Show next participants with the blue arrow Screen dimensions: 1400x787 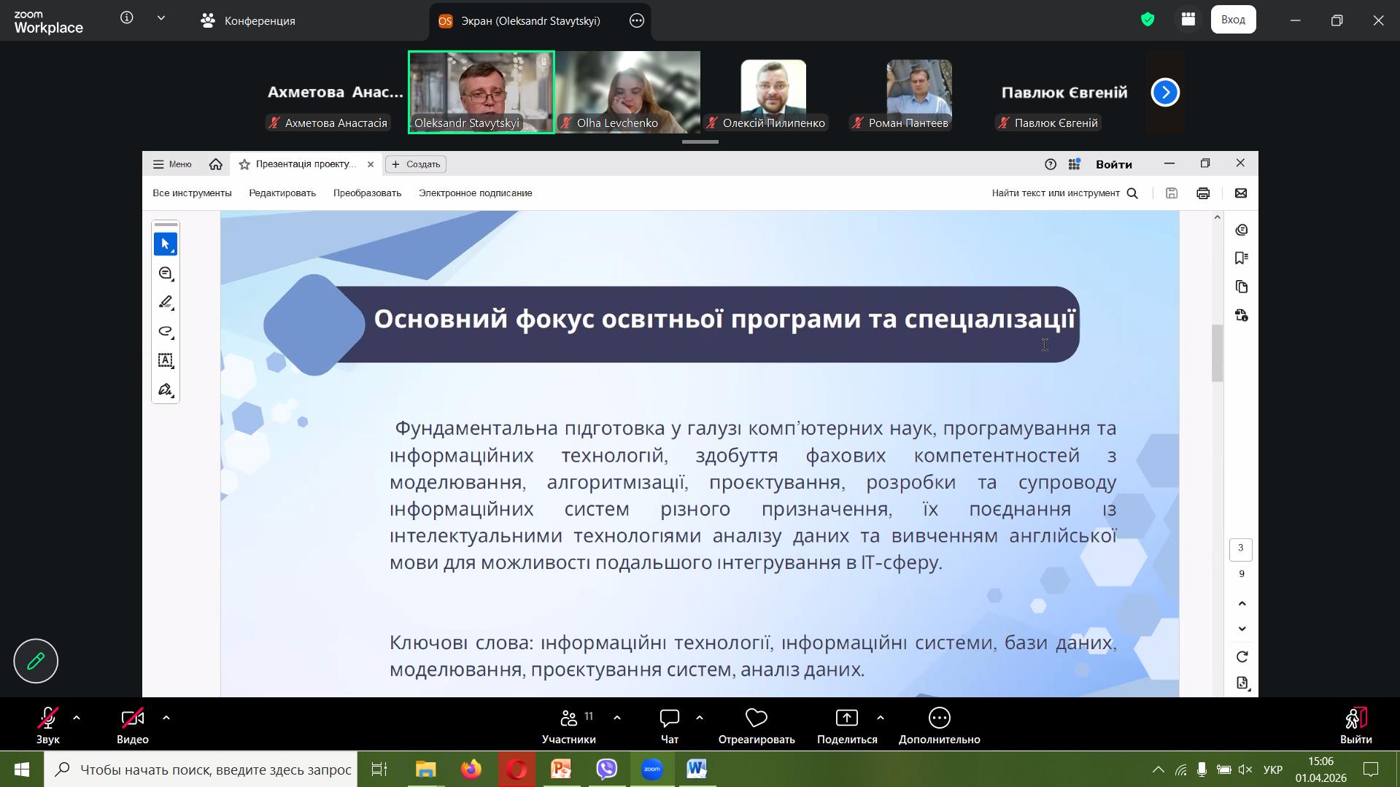(x=1165, y=93)
